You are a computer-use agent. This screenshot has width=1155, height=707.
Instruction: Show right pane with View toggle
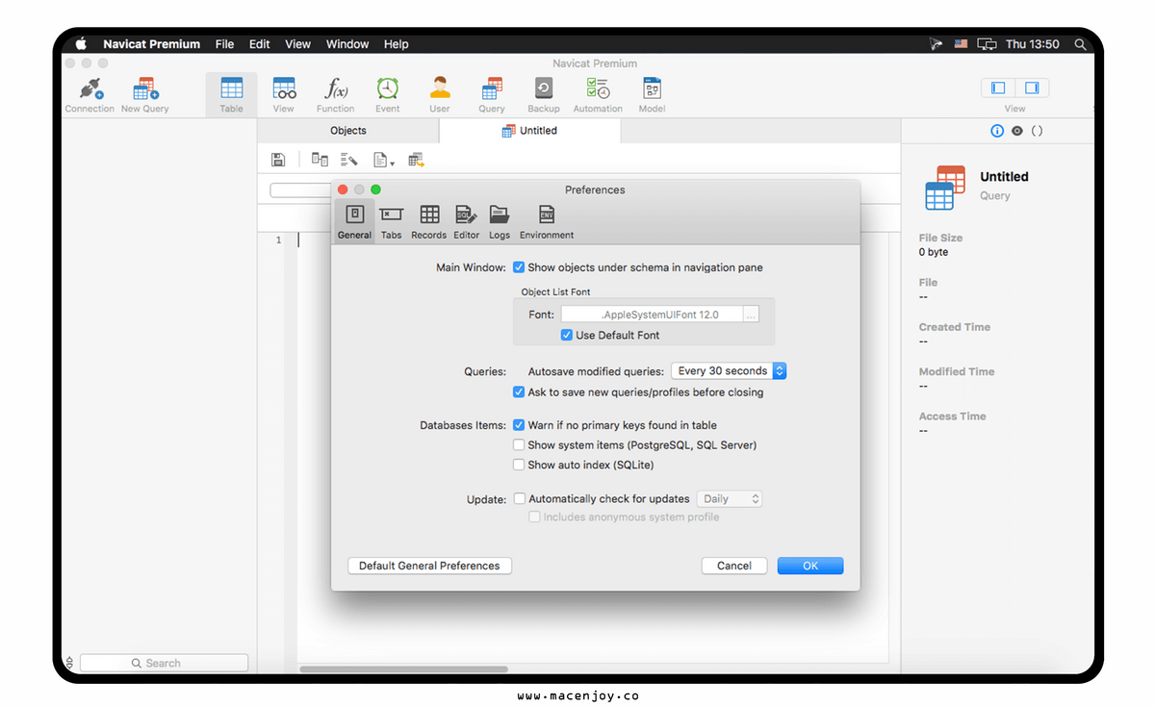coord(1032,88)
